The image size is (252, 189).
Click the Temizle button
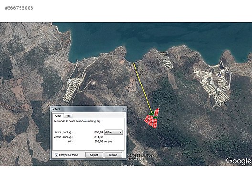pyautogui.click(x=113, y=155)
